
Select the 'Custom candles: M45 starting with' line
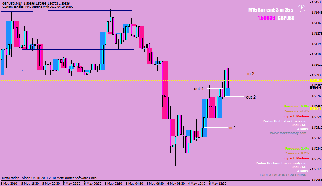coord(38,7)
